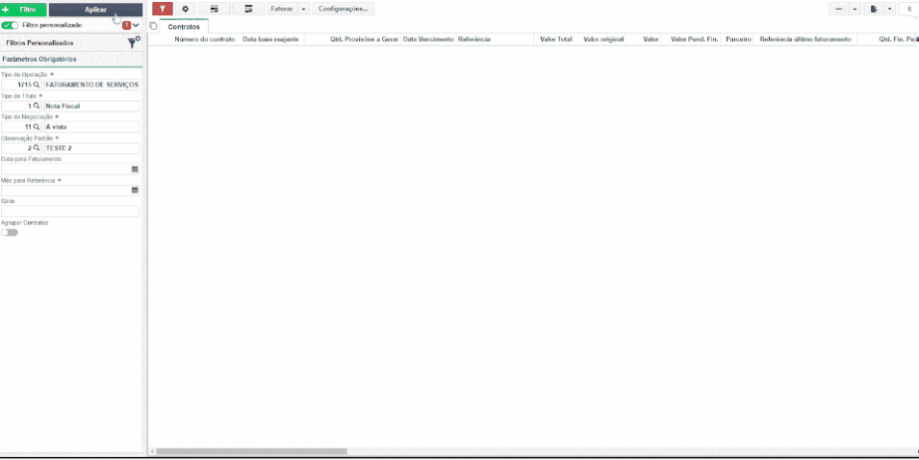Screen dimensions: 919x460
Task: Click the Parceiro column header
Action: pos(738,39)
